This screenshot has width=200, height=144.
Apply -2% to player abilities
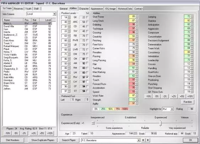(x=165, y=96)
